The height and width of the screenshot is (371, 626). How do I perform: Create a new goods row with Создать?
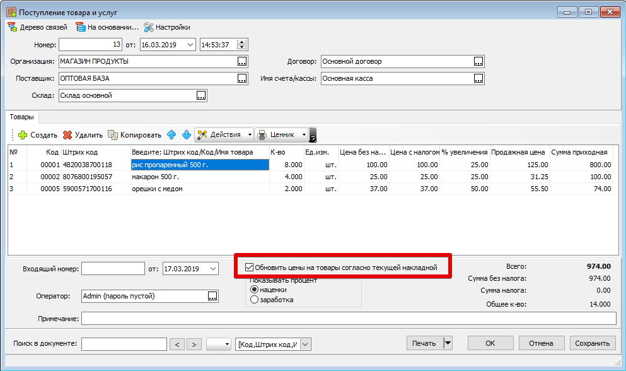pyautogui.click(x=38, y=135)
